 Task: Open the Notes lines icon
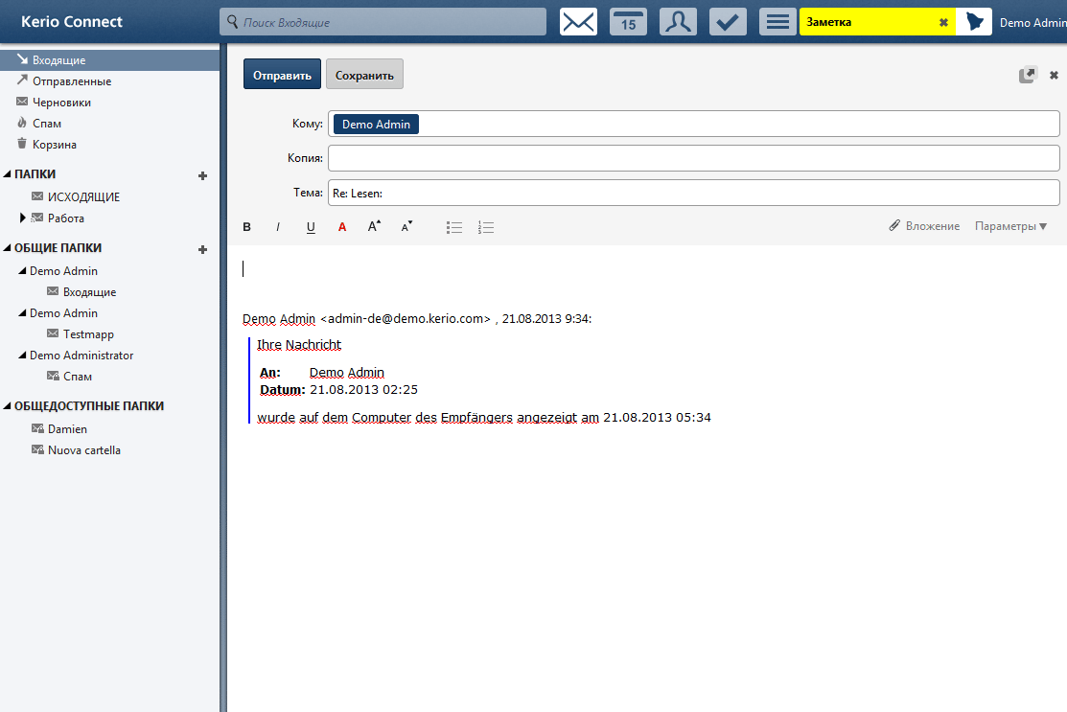point(777,22)
